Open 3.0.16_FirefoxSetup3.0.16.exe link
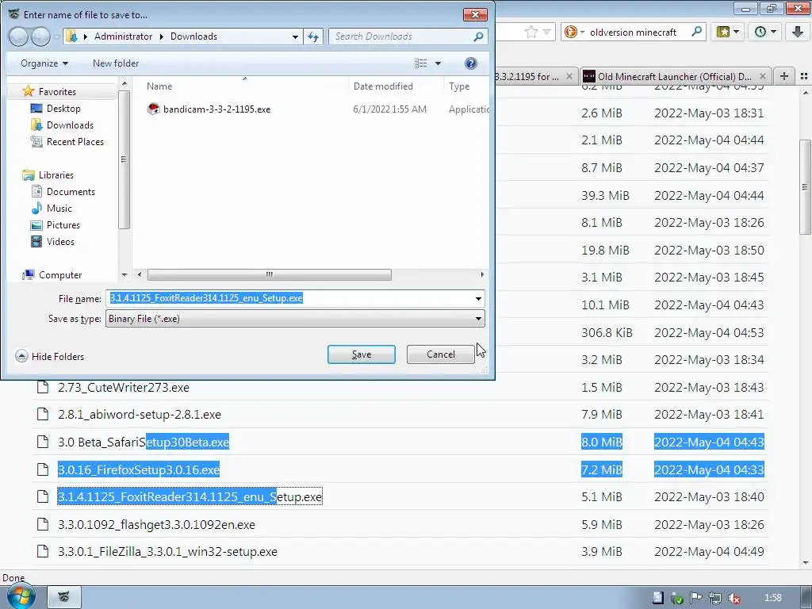The height and width of the screenshot is (609, 812). [x=138, y=469]
